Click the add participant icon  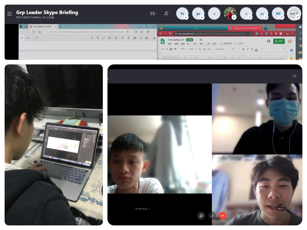[166, 13]
